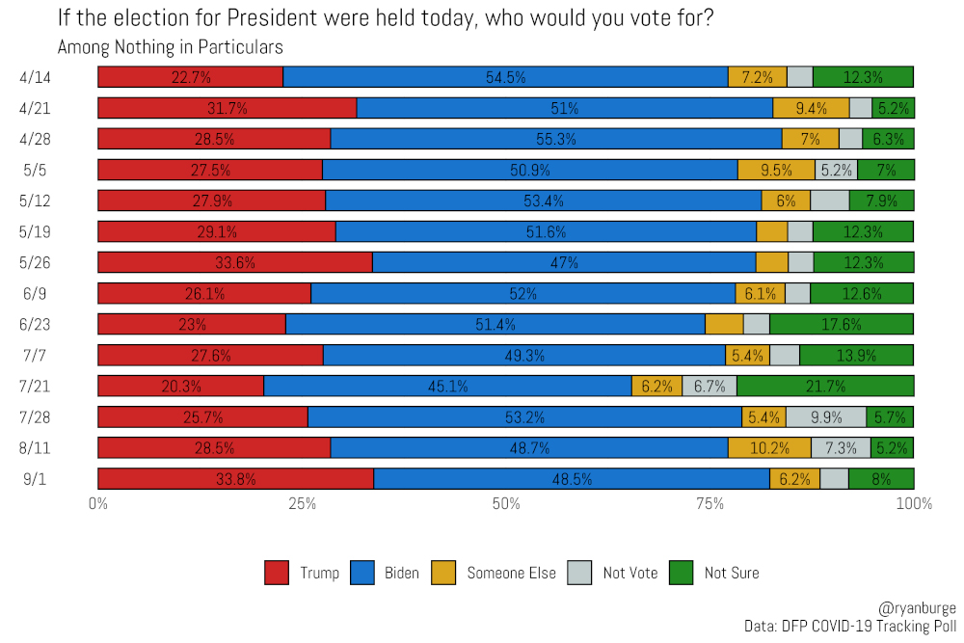Click the red Trump legend swatch
Screen dimensions: 964x643
pos(277,573)
